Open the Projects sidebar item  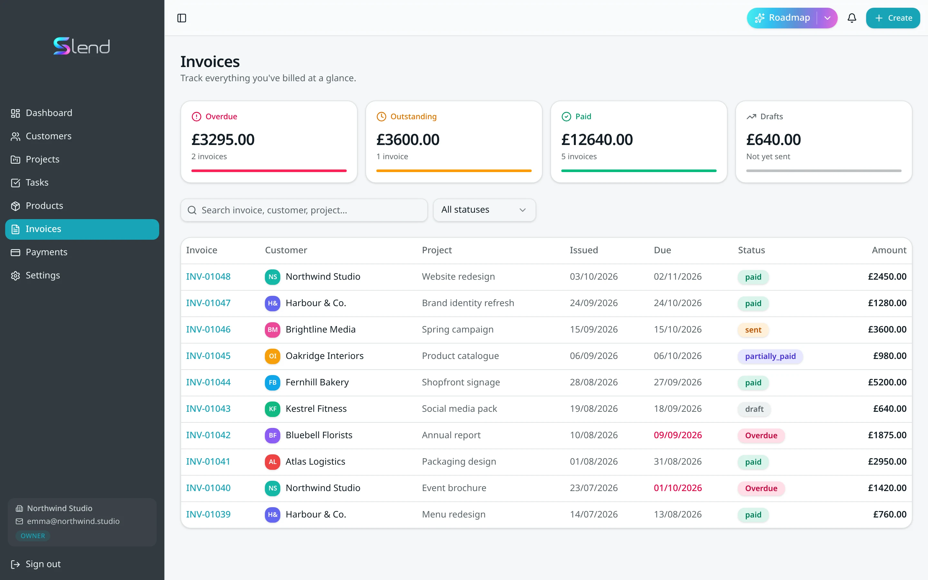coord(82,159)
